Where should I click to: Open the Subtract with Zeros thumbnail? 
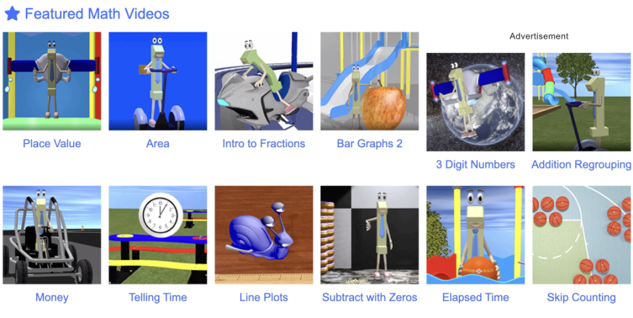[370, 235]
